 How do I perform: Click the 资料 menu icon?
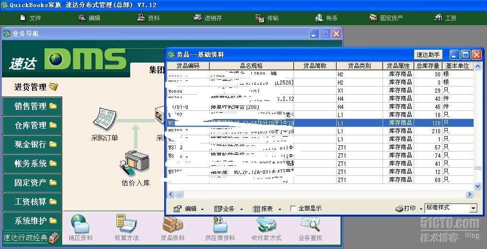coord(141,18)
